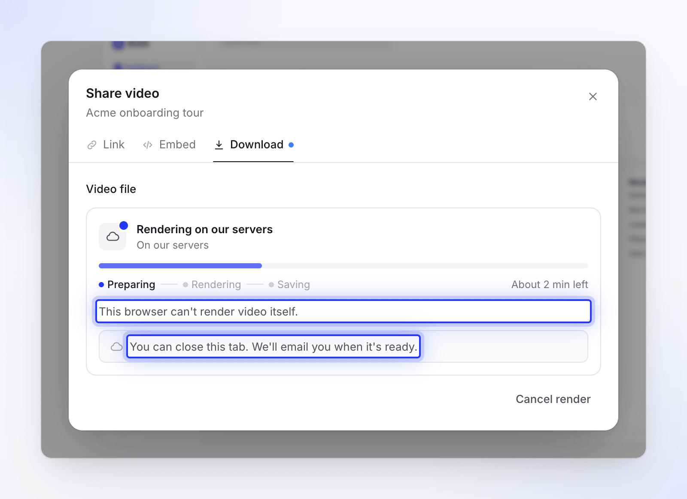Click the About 2 min left text
The height and width of the screenshot is (499, 687).
click(x=550, y=285)
